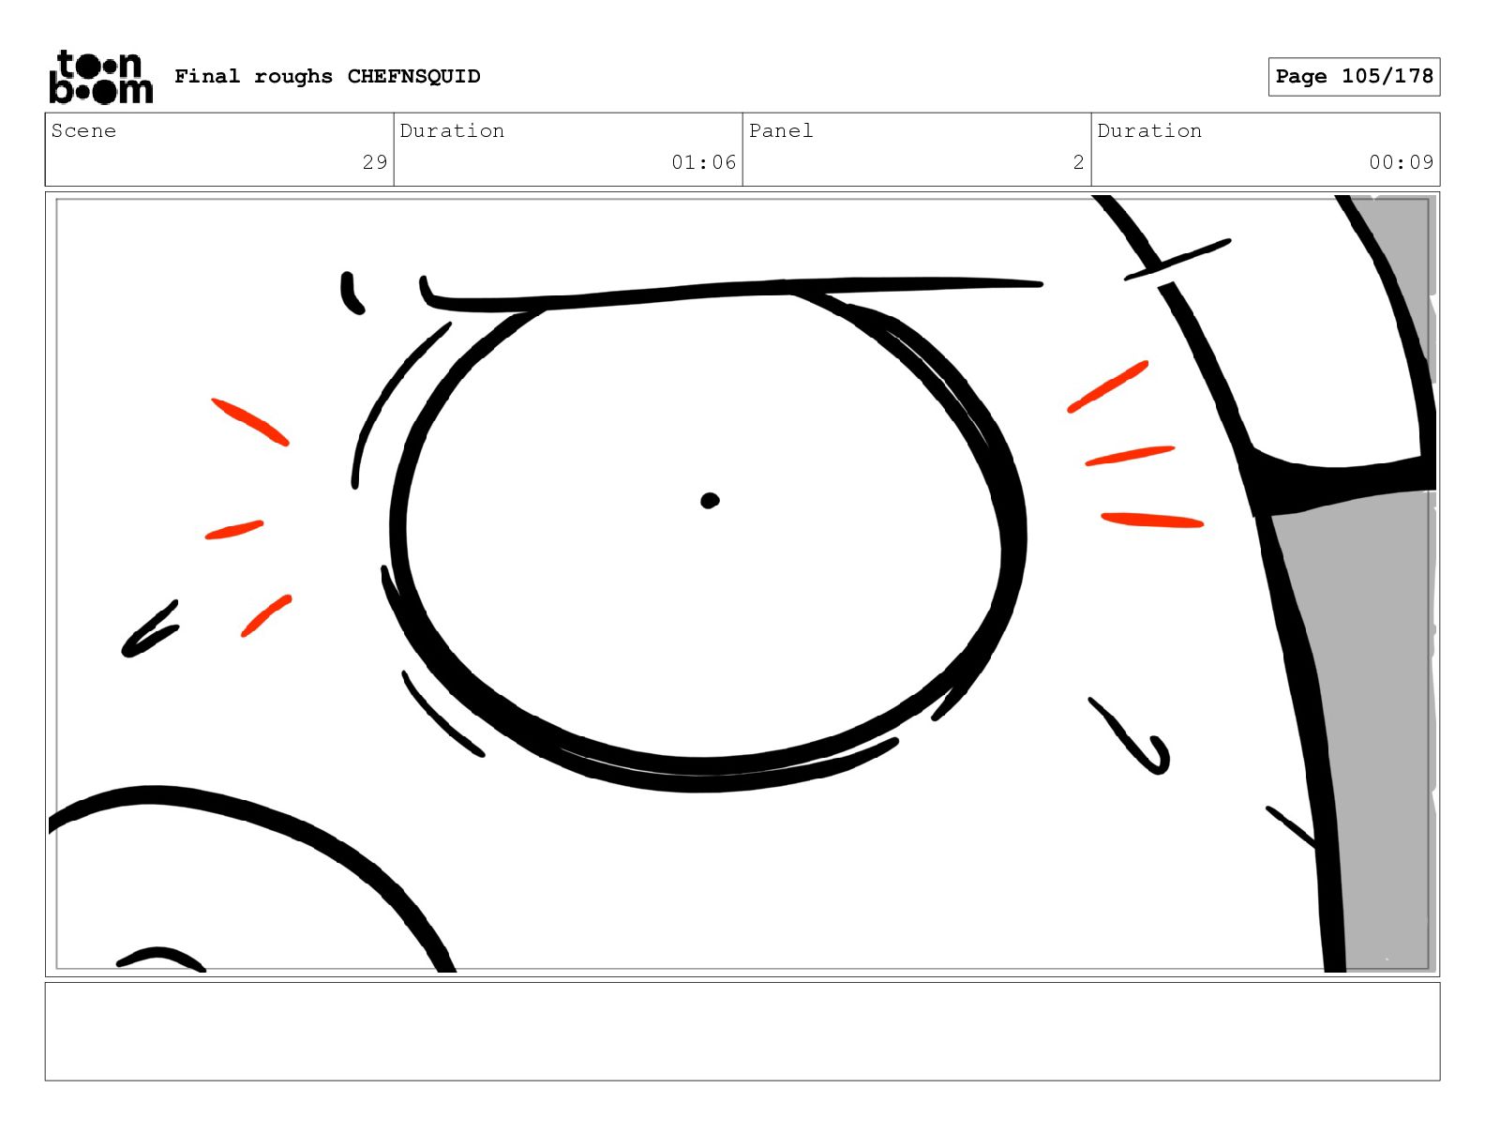Click the Toon Boom logo
Viewport: 1485px width, 1148px height.
click(100, 77)
